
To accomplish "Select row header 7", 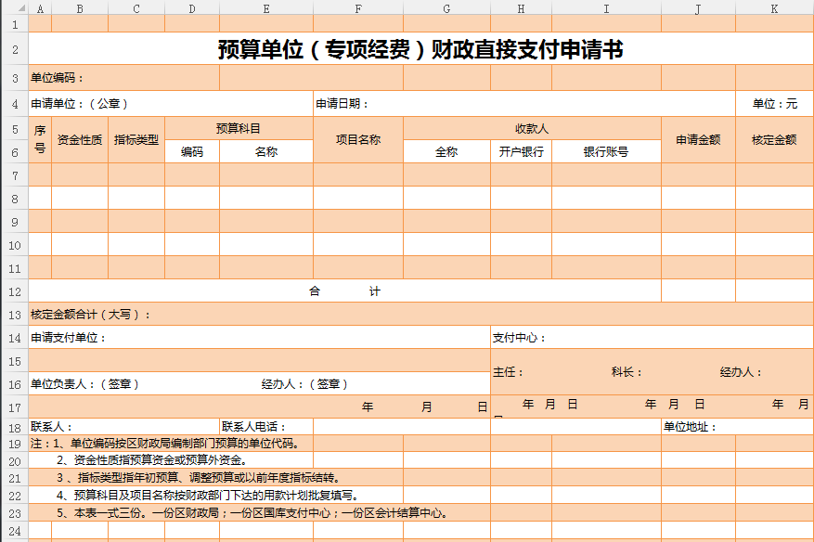I will click(14, 174).
